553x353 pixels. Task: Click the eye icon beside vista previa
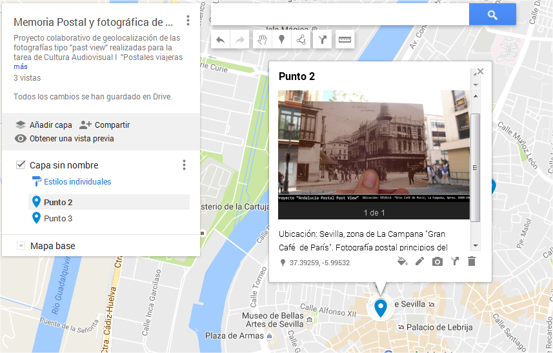[21, 139]
